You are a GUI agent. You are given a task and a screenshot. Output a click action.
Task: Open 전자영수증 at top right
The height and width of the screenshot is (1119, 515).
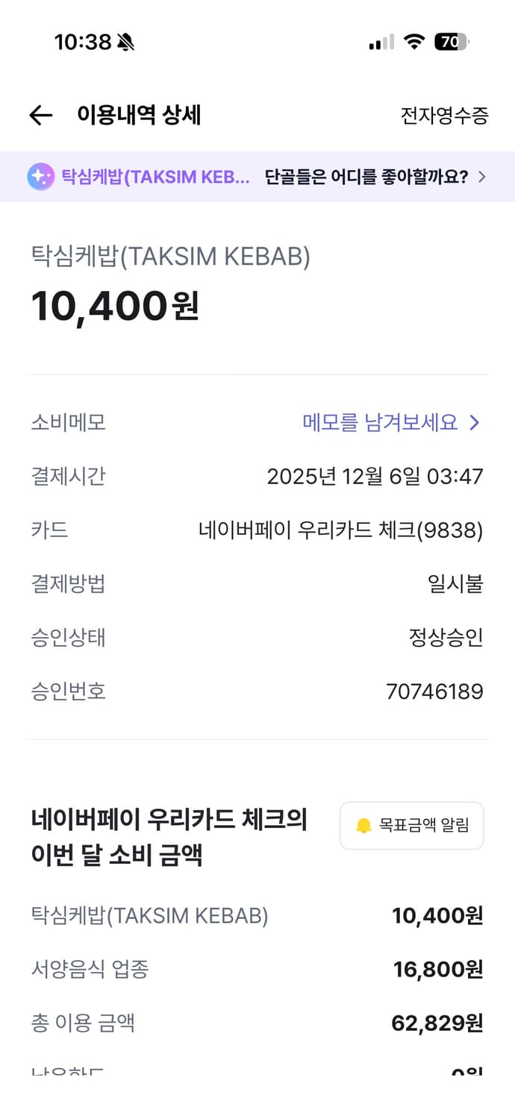click(444, 114)
